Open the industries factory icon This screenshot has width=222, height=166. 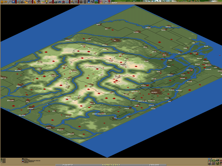[51, 2]
